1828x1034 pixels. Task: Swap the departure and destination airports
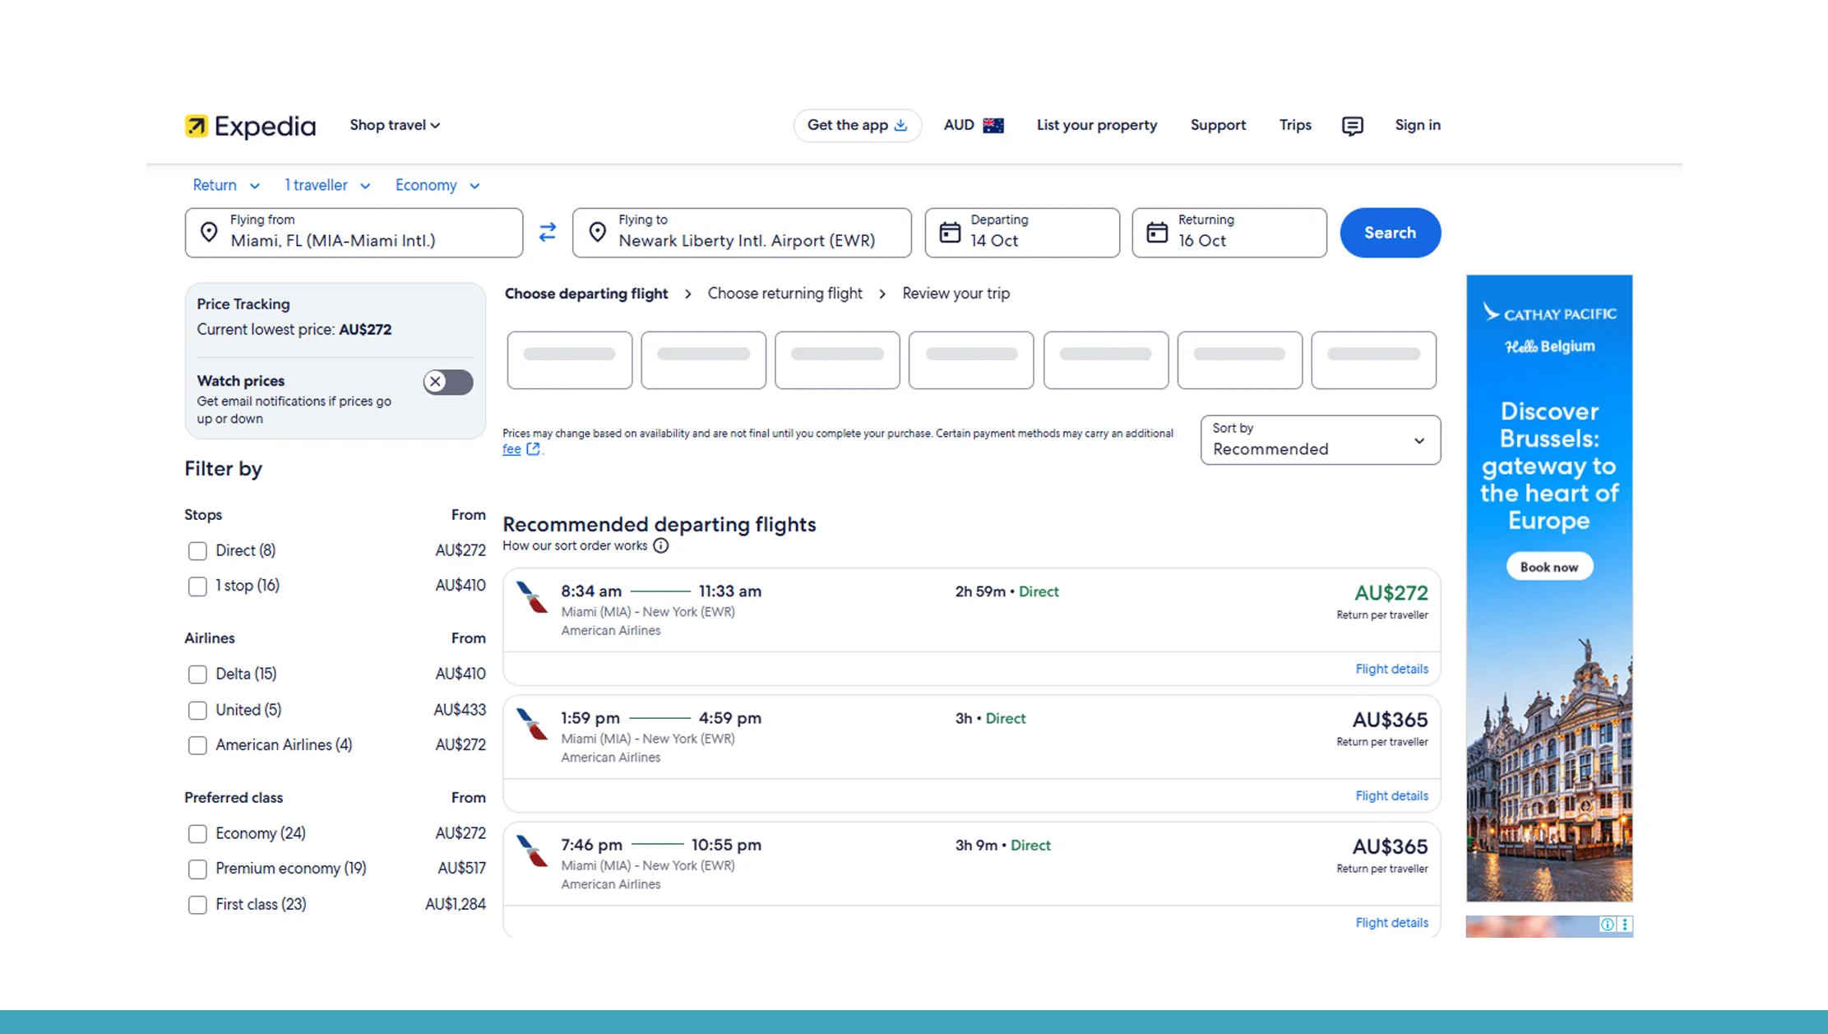click(x=547, y=232)
